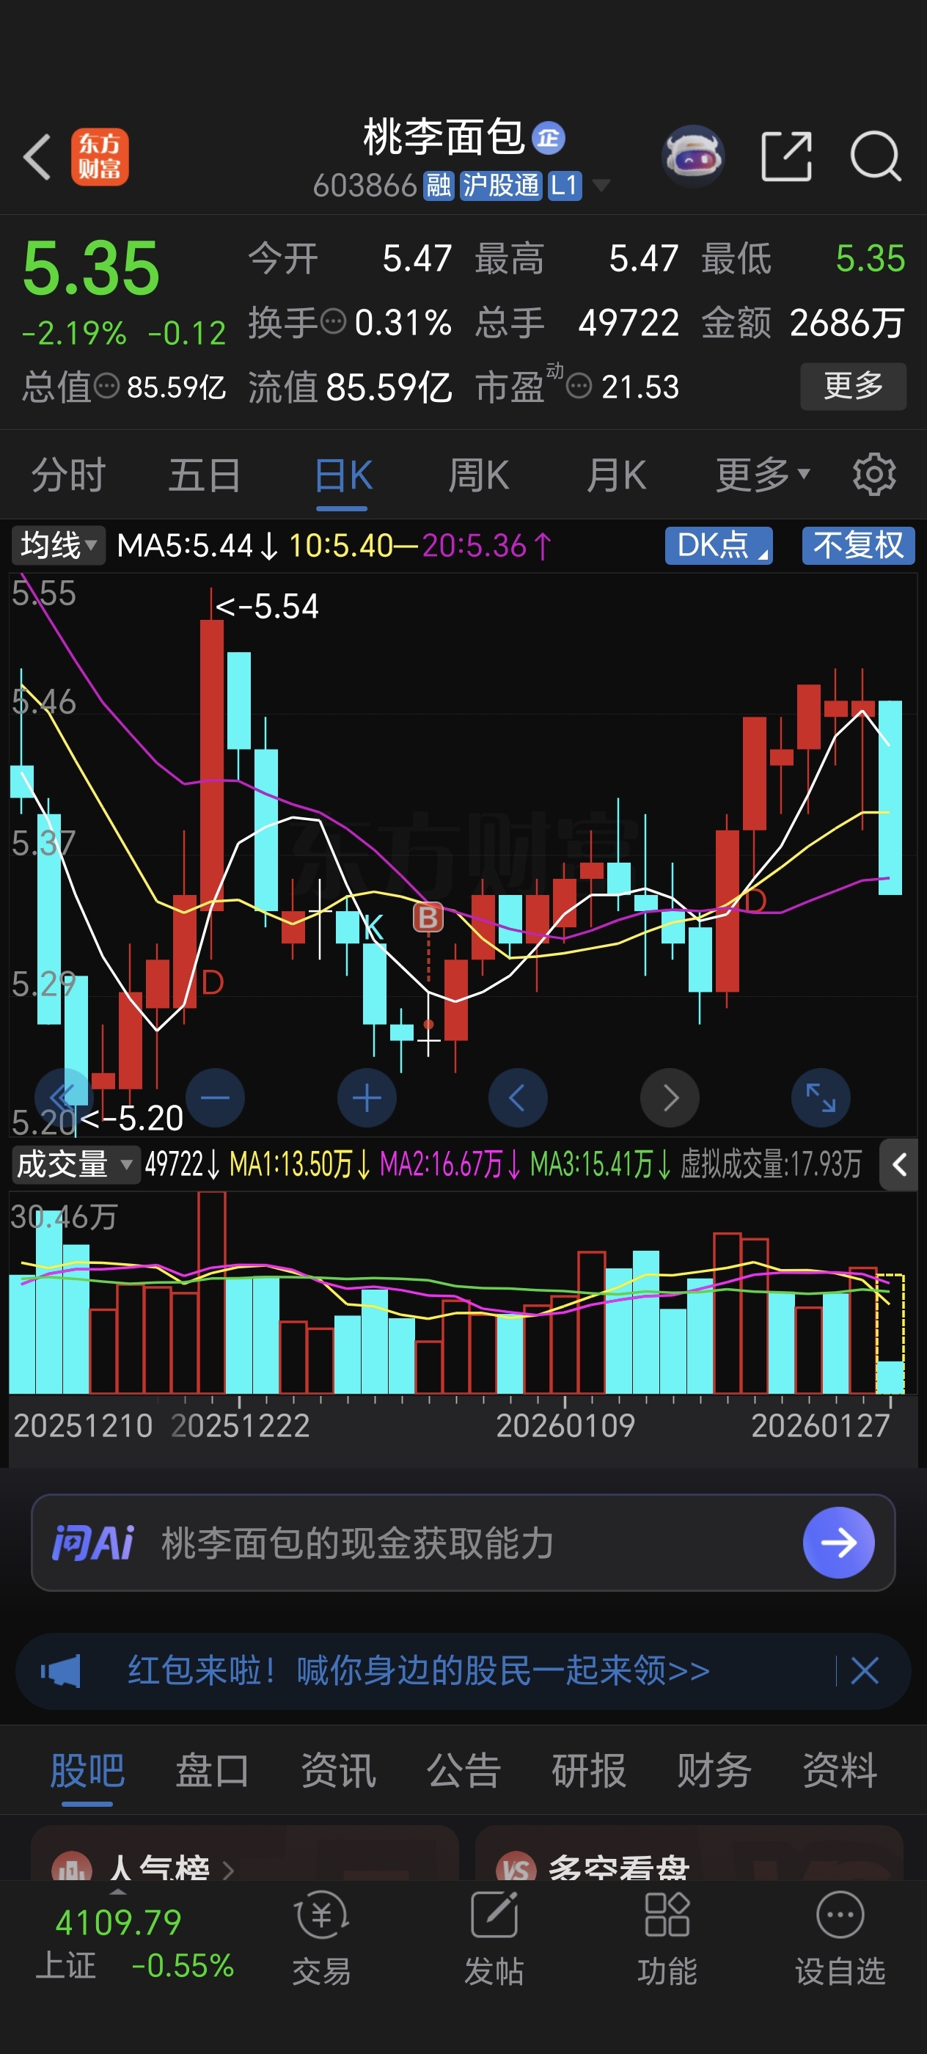Collapse the volume indicator side arrow
This screenshot has width=927, height=2054.
pos(899,1165)
